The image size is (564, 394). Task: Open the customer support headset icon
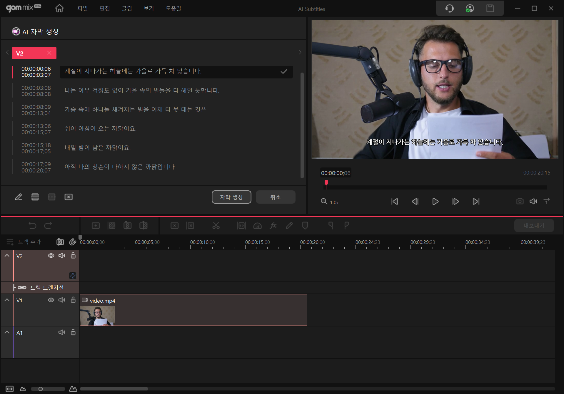pos(449,9)
